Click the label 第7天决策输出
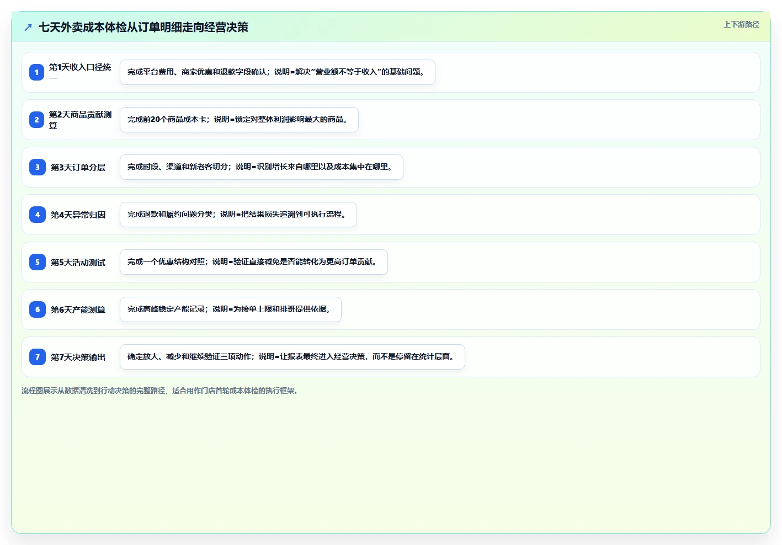Screen dimensions: 782x545 (x=78, y=357)
